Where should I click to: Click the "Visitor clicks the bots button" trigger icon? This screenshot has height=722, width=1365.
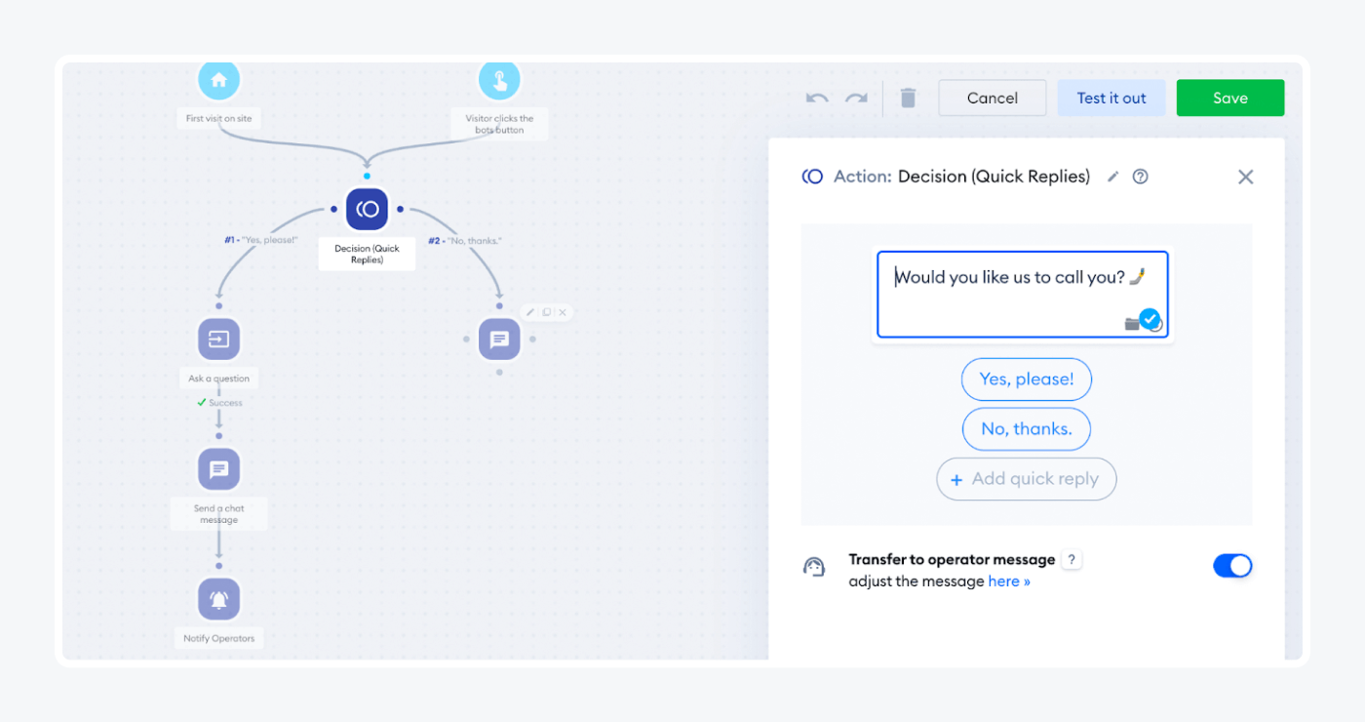point(499,79)
